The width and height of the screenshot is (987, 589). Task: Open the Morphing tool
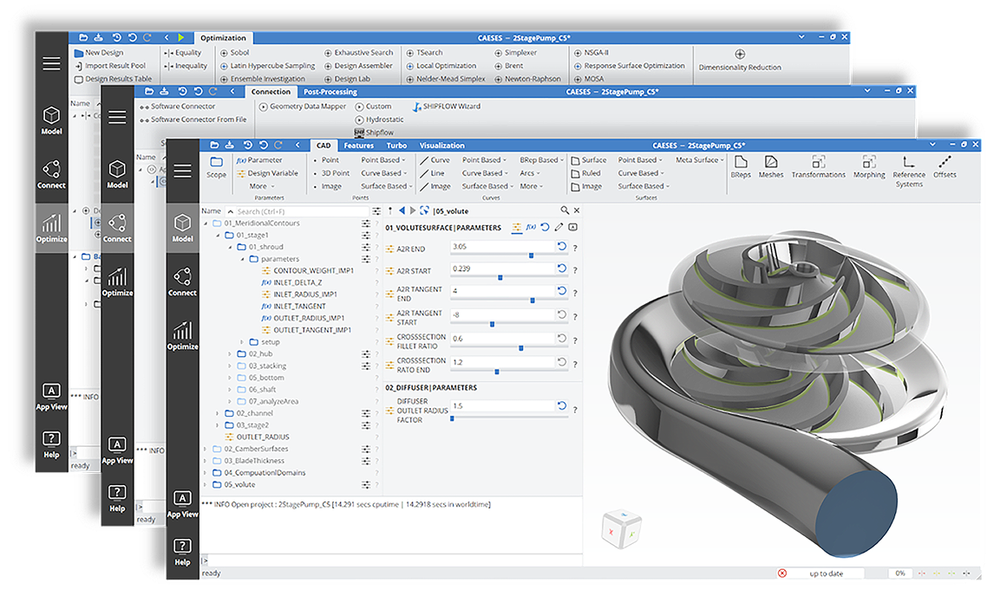[x=869, y=167]
